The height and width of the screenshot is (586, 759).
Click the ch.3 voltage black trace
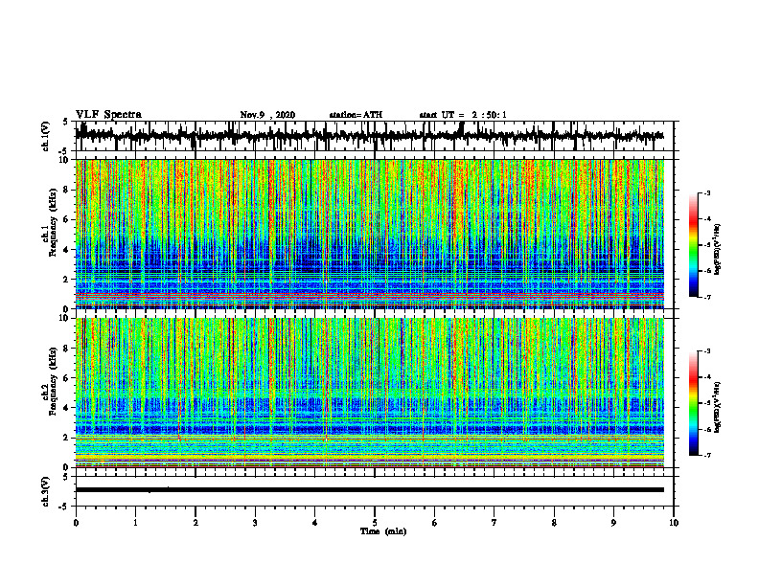(369, 490)
